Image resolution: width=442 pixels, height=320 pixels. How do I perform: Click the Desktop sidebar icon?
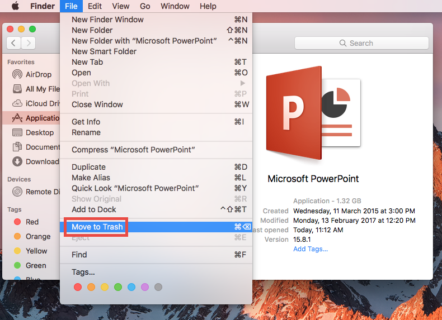(x=17, y=132)
